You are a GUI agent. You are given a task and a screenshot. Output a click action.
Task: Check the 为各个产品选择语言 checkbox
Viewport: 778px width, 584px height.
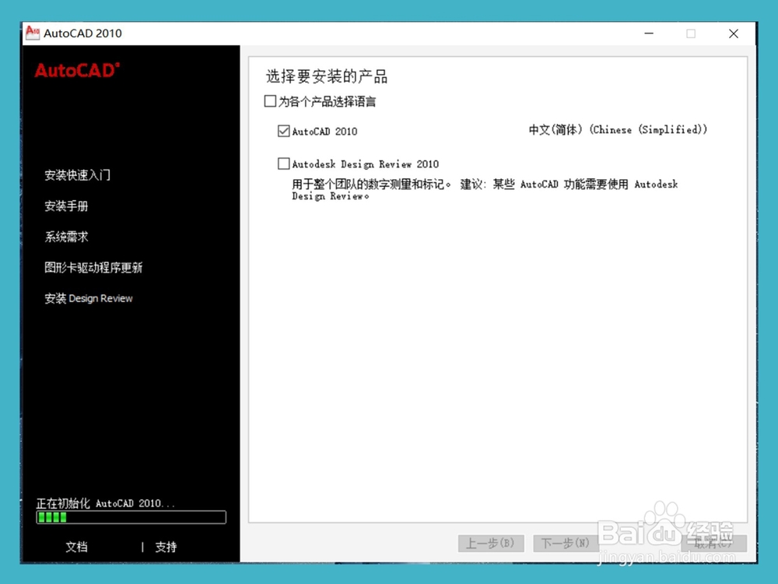(270, 101)
